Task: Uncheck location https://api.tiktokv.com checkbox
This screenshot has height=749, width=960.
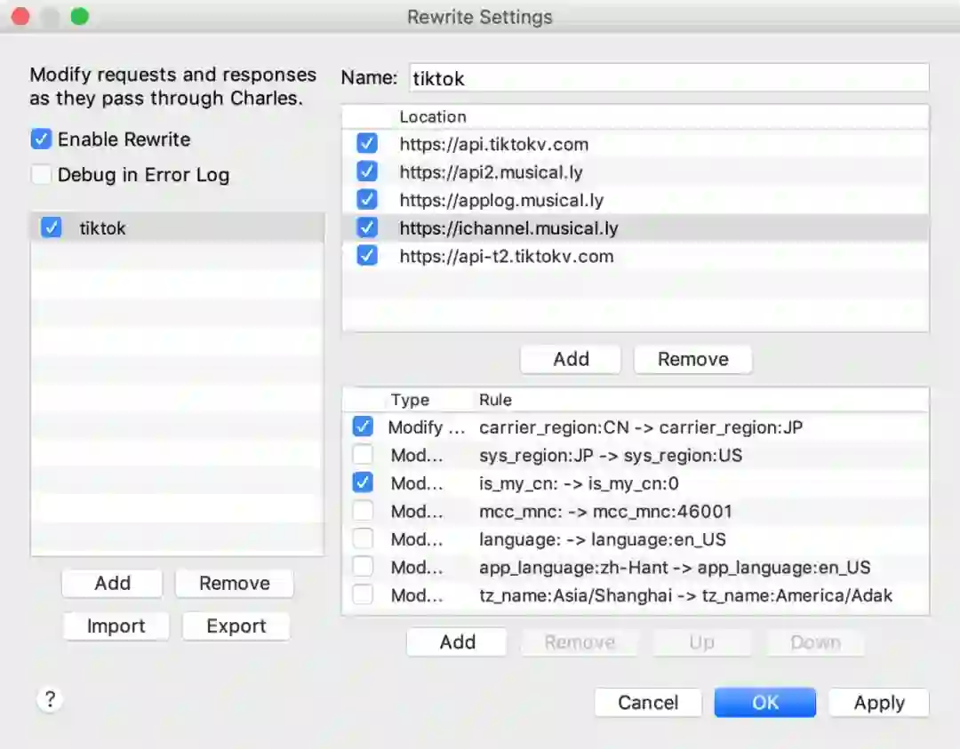Action: (x=367, y=144)
